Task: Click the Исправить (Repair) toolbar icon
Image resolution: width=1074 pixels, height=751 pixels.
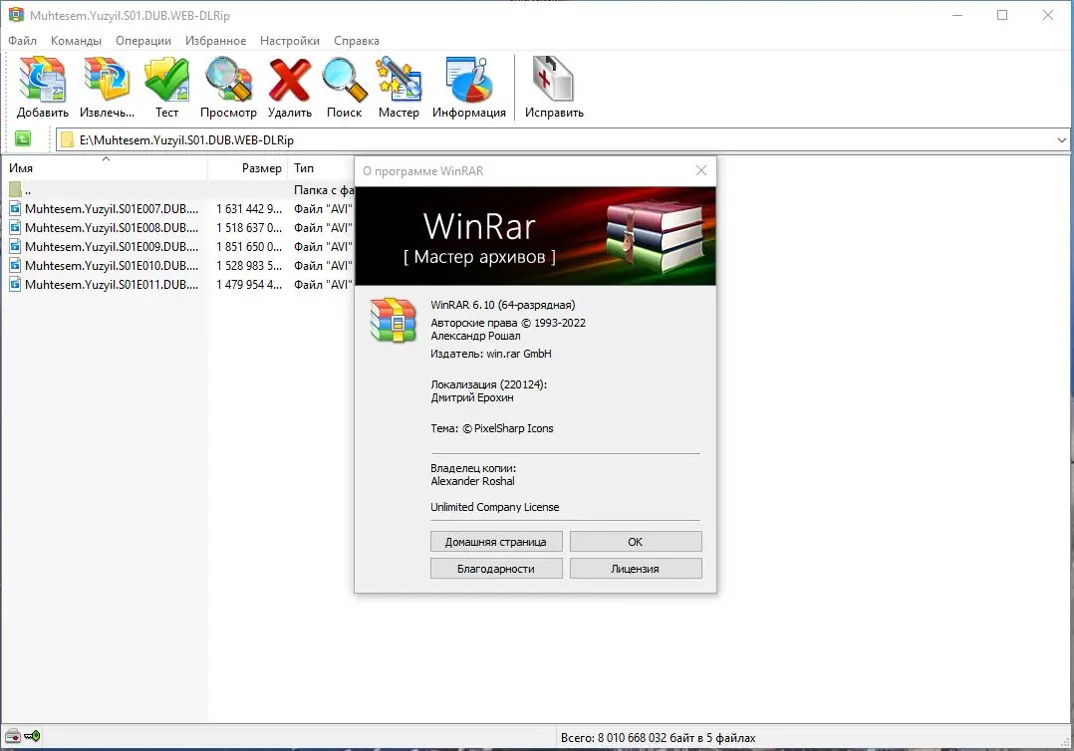Action: point(553,78)
